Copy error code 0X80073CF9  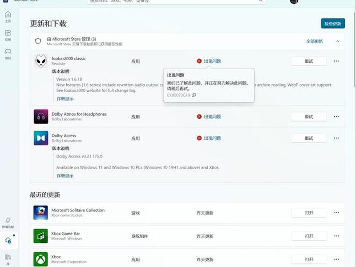[x=194, y=95]
